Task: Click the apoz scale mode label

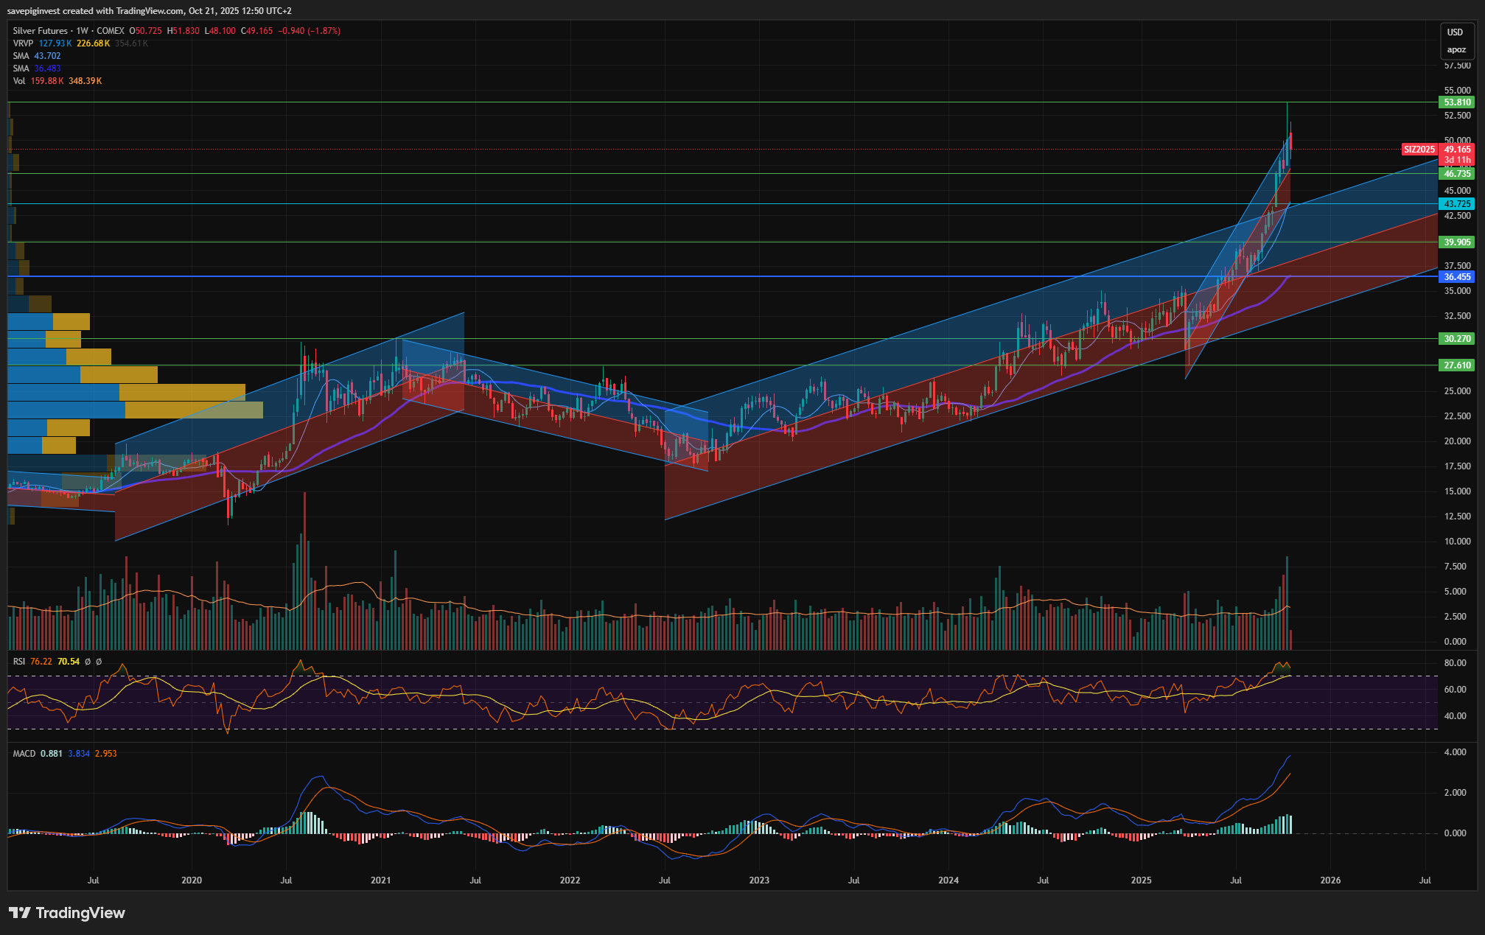Action: coord(1456,50)
